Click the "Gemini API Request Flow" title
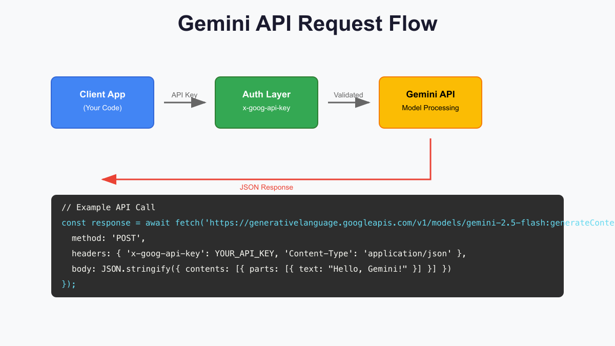Screen dimensions: 615x346 pos(307,24)
